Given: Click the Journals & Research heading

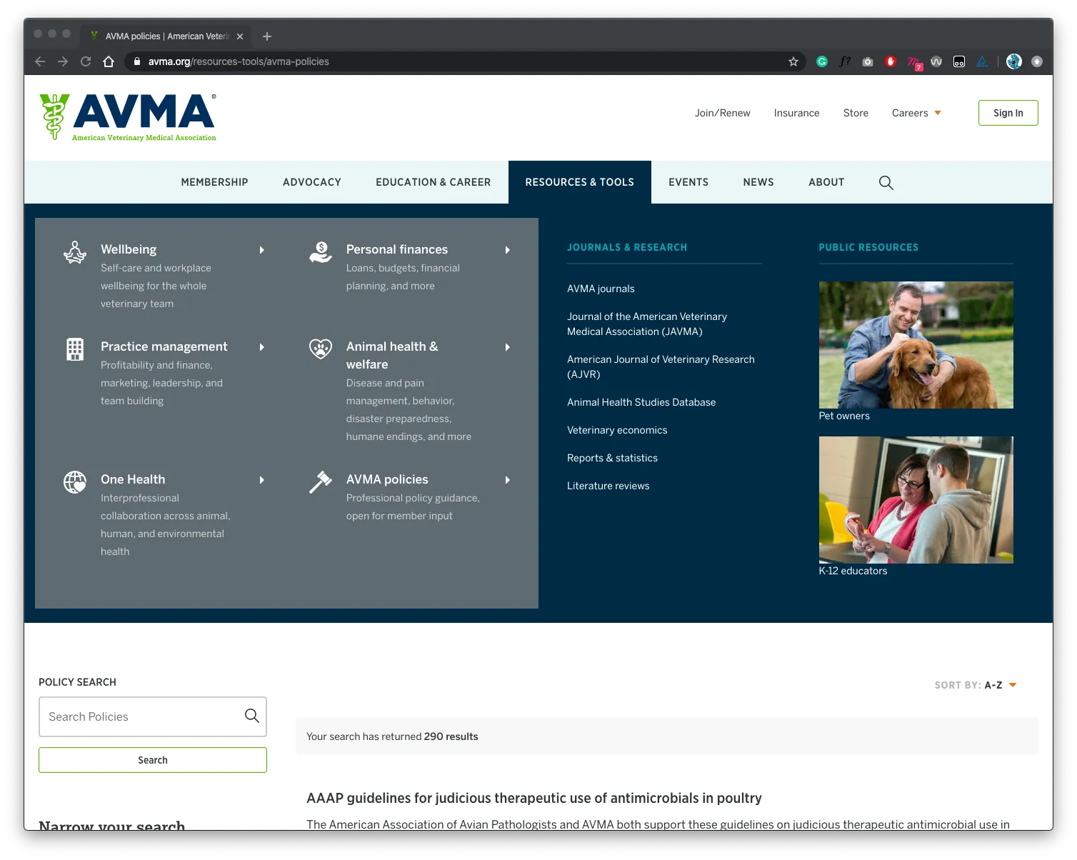Looking at the screenshot, I should click(627, 247).
